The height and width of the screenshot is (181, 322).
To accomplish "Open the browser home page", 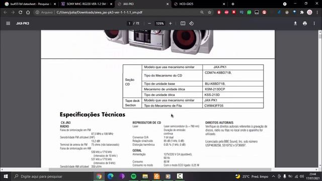I will [28, 12].
